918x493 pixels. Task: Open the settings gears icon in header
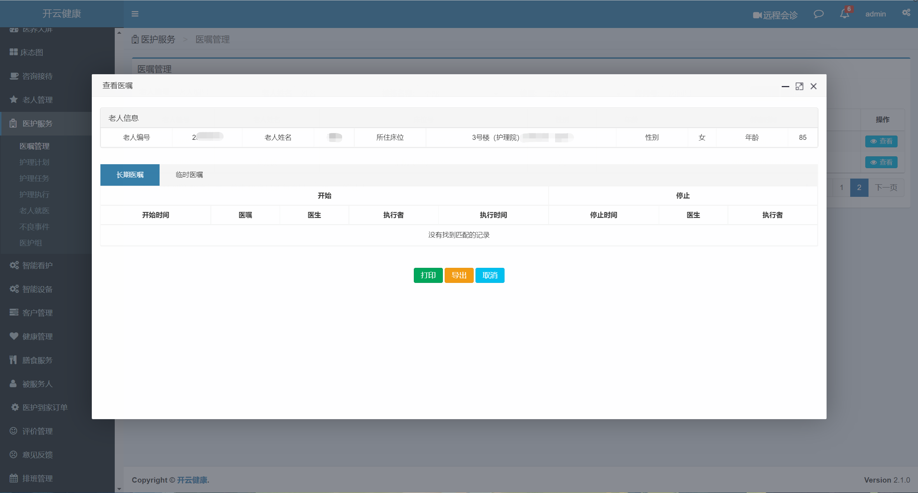(x=906, y=13)
